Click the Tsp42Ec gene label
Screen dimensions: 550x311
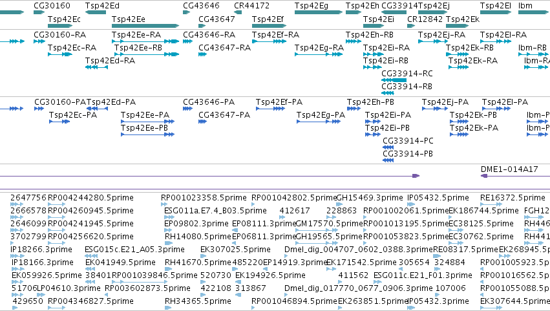pos(64,19)
